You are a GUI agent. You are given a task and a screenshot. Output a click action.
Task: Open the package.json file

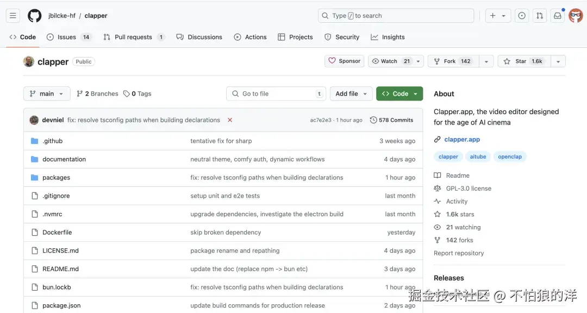pos(61,305)
